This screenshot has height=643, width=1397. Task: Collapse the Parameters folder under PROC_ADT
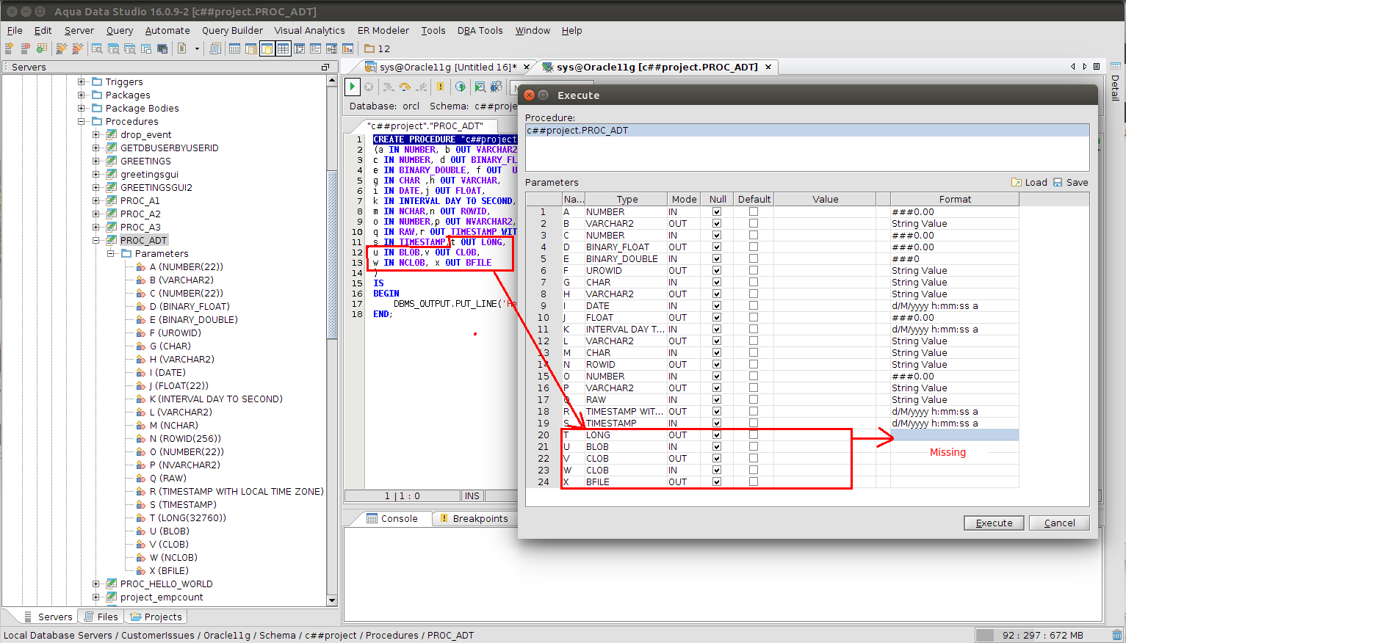coord(110,254)
